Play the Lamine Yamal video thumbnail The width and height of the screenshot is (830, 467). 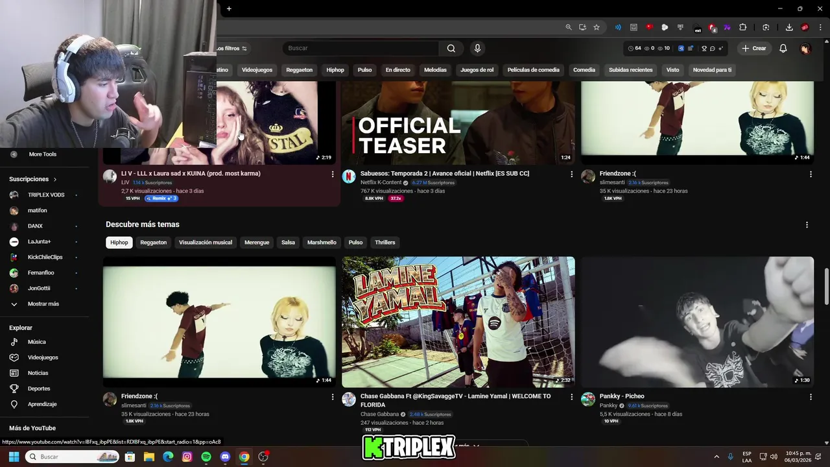458,322
